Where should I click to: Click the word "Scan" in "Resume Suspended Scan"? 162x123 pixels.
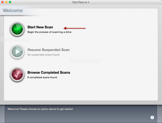click(x=65, y=50)
